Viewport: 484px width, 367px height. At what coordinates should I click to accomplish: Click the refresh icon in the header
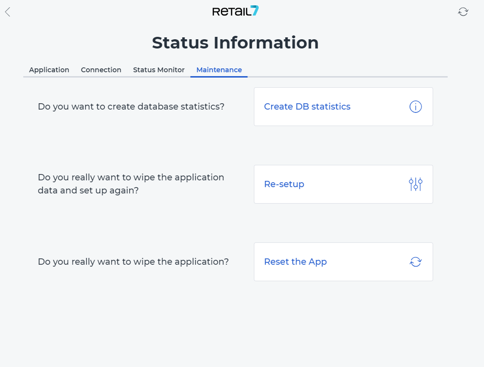[x=463, y=12]
